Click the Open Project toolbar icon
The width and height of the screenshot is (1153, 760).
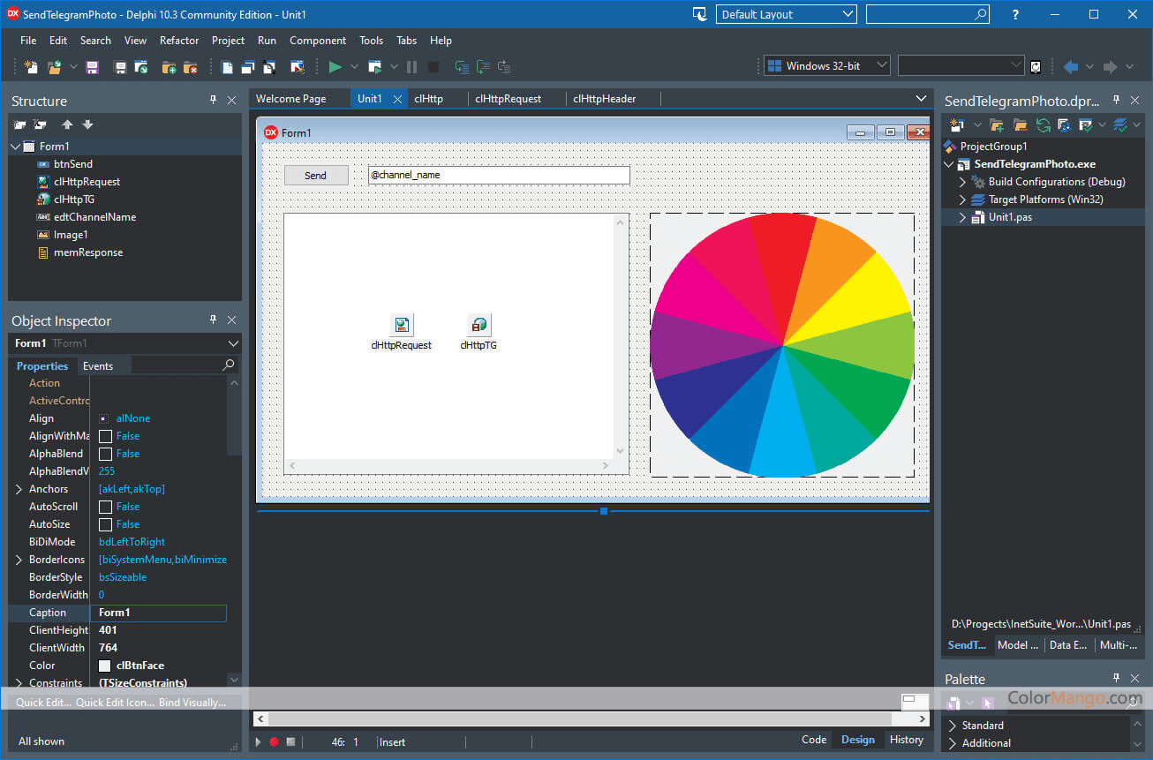[x=141, y=67]
